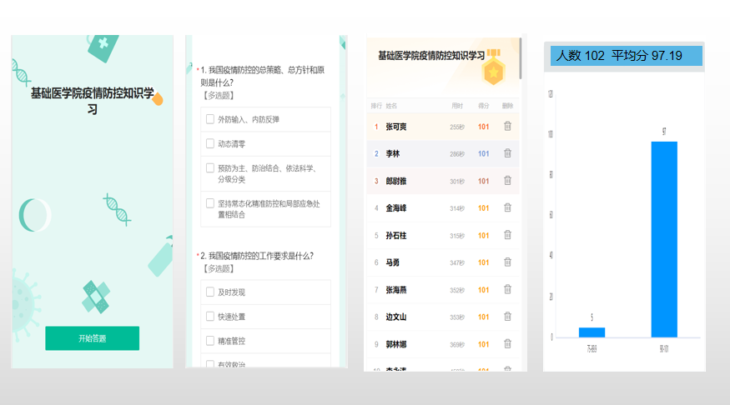The height and width of the screenshot is (405, 730).
Task: Click trash icon in 李林 row
Action: pyautogui.click(x=507, y=153)
